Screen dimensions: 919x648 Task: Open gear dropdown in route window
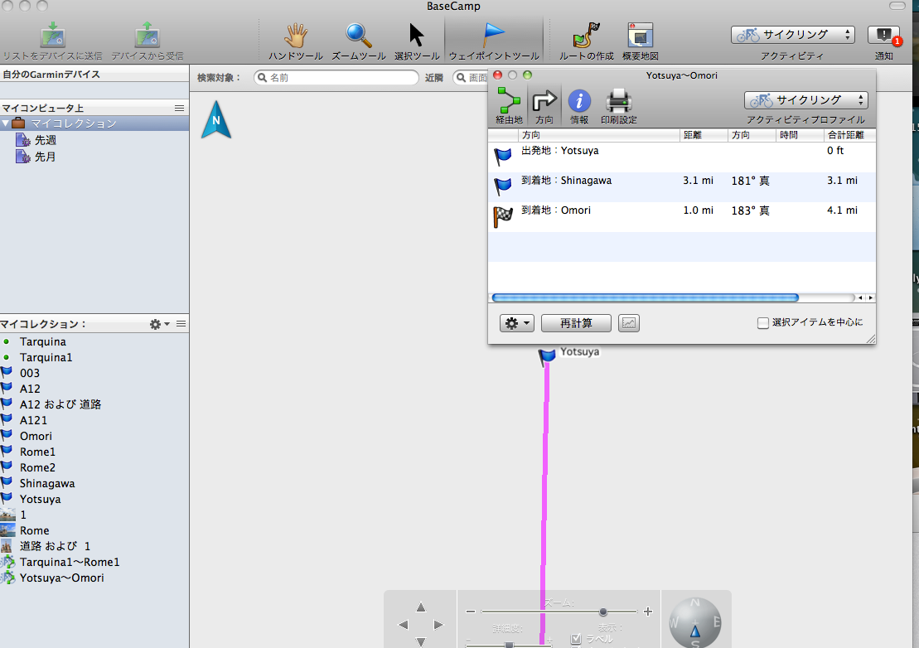point(516,323)
